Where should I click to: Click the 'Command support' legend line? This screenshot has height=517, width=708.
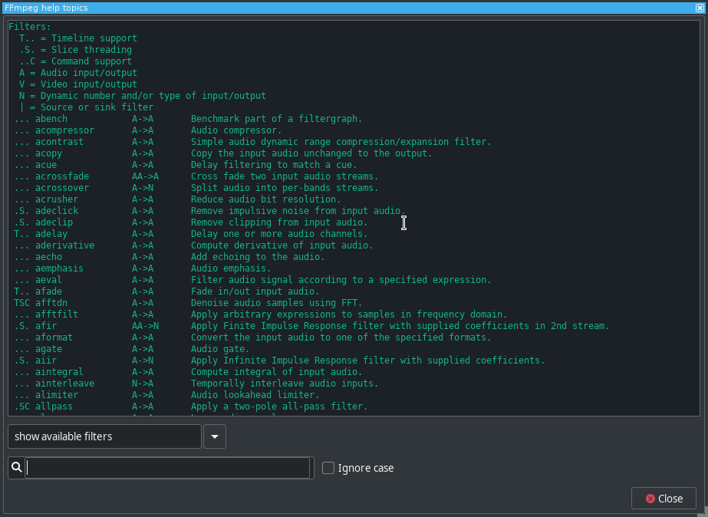click(x=75, y=61)
